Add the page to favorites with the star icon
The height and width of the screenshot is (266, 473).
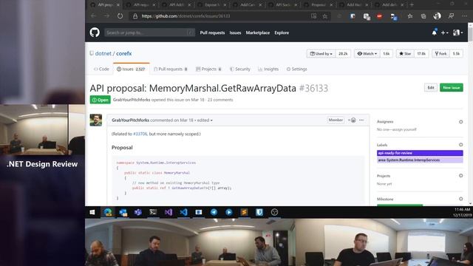click(325, 16)
